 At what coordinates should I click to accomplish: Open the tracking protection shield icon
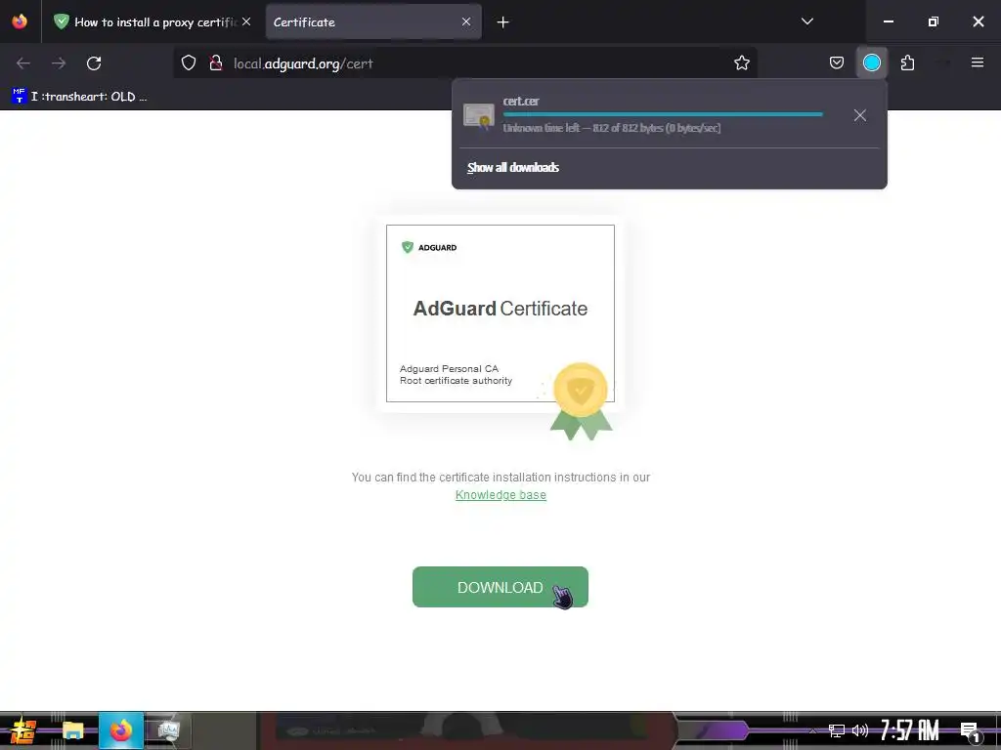coord(189,63)
